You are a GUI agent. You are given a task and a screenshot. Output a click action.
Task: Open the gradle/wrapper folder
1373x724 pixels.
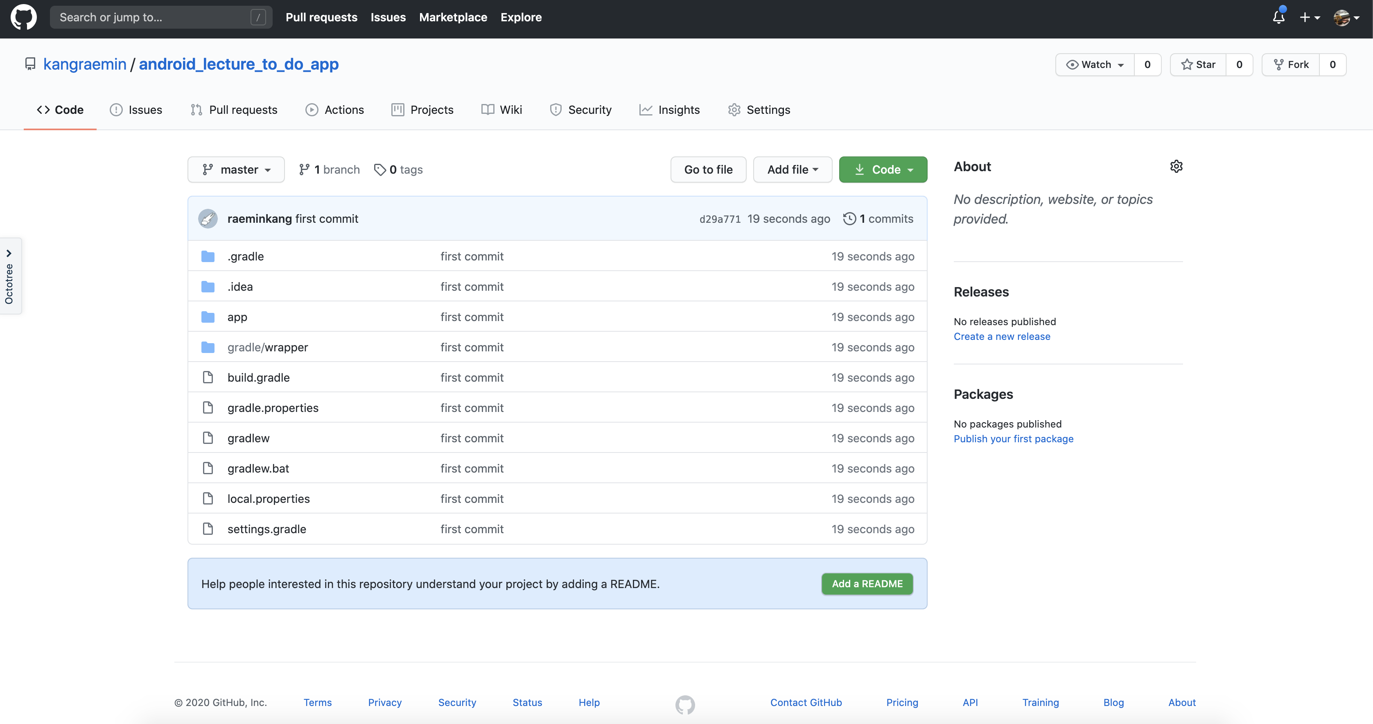pyautogui.click(x=268, y=348)
